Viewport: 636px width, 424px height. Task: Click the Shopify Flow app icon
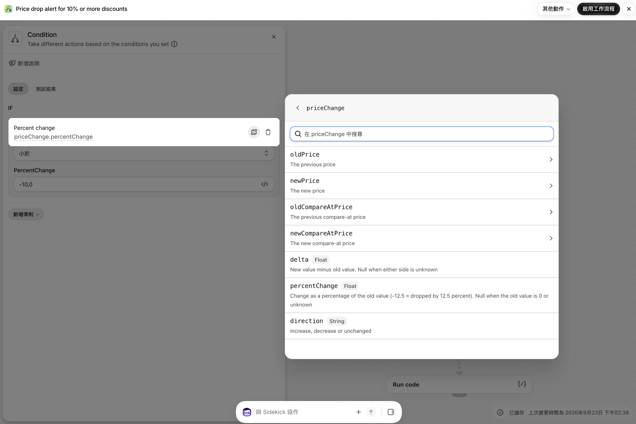8,9
